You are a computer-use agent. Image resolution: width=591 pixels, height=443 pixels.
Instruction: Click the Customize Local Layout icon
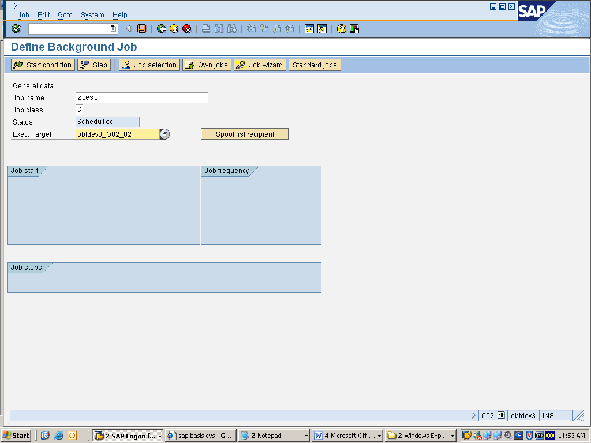[x=354, y=28]
